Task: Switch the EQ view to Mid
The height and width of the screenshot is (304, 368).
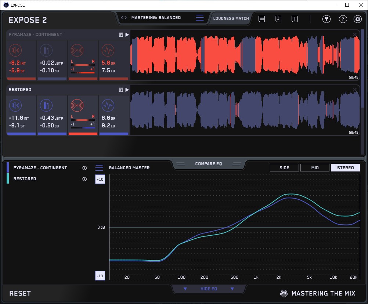Action: click(x=314, y=168)
